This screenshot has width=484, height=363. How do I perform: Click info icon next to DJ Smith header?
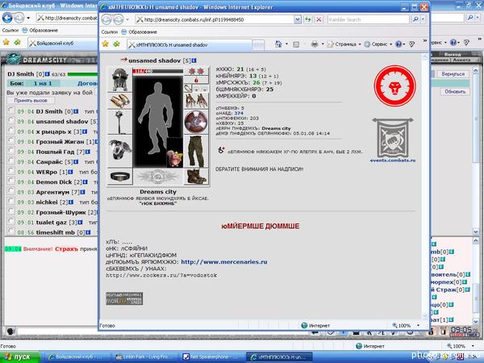[x=48, y=74]
